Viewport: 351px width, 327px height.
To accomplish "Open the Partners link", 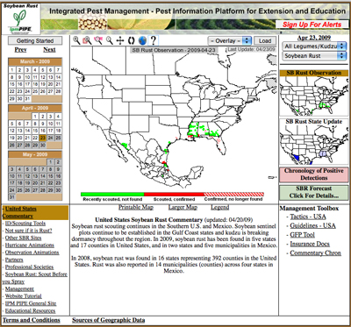I will [x=14, y=259].
